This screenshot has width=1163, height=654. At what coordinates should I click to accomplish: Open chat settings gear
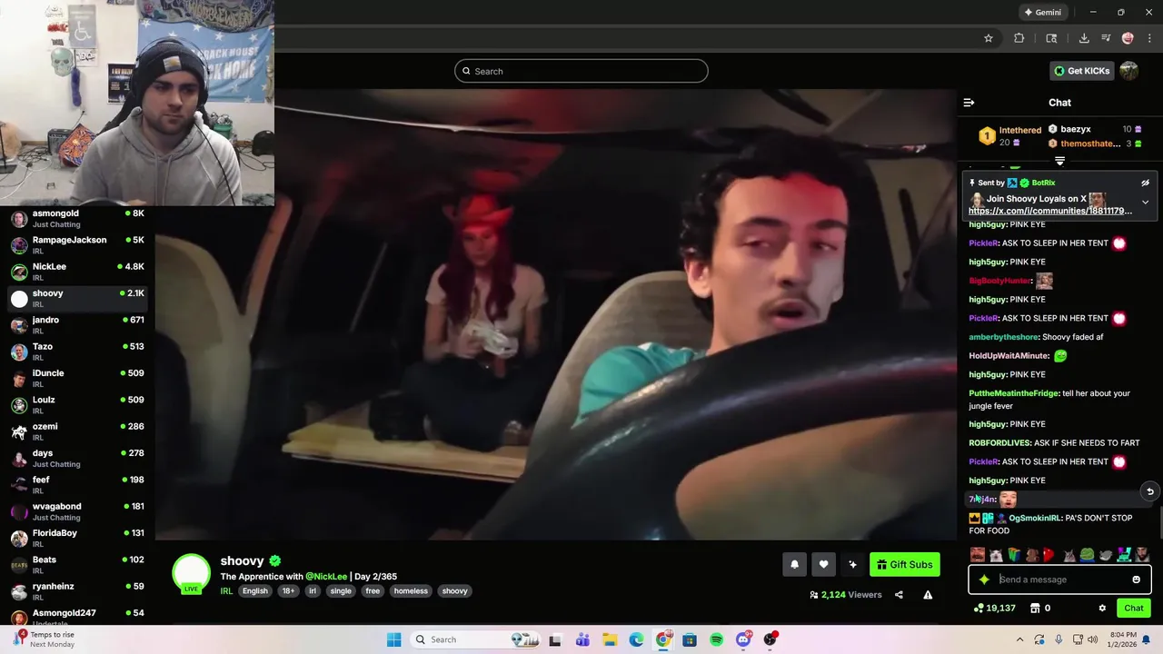[1102, 609]
